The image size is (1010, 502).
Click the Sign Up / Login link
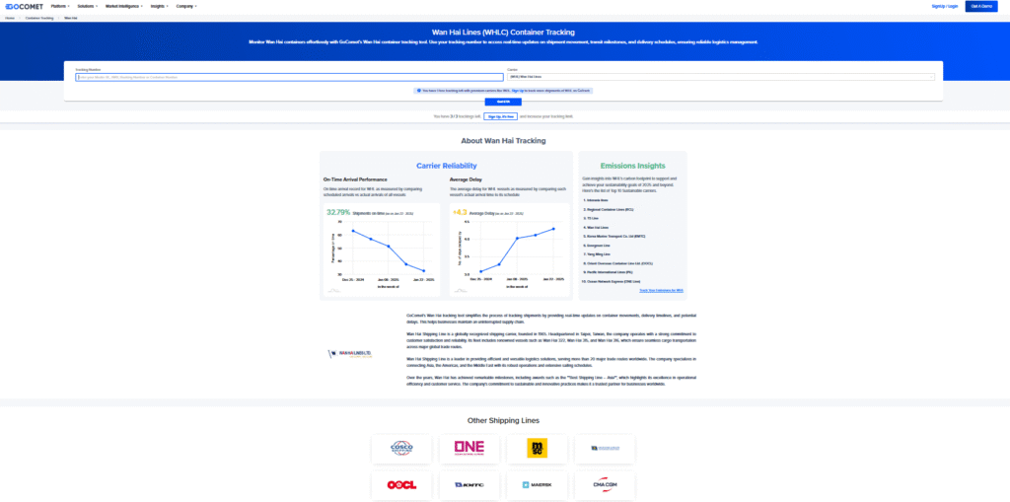944,6
